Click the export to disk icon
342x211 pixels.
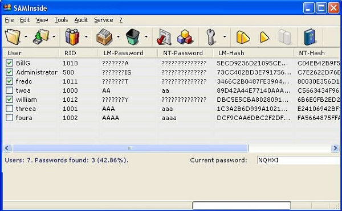pyautogui.click(x=41, y=37)
